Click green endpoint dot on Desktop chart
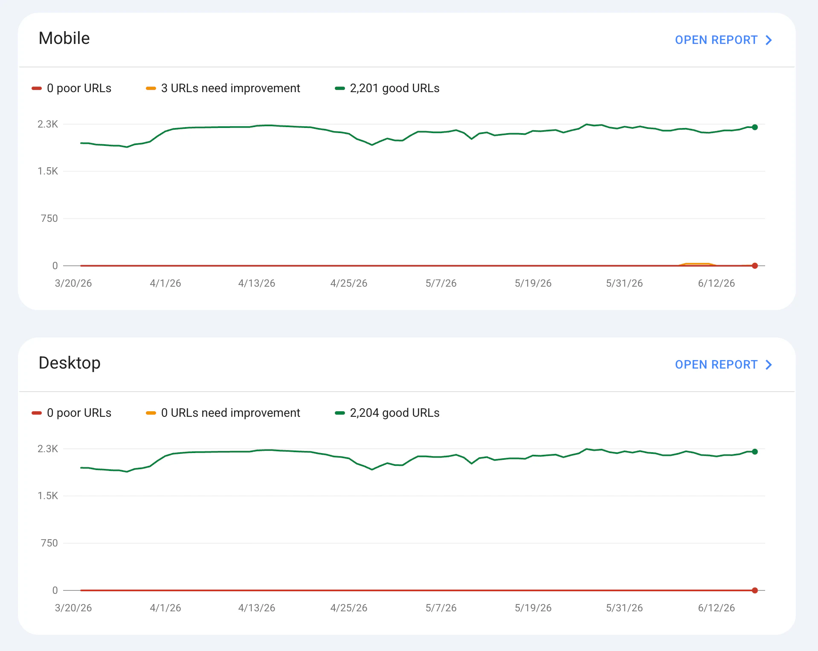Viewport: 818px width, 651px height. click(x=755, y=452)
